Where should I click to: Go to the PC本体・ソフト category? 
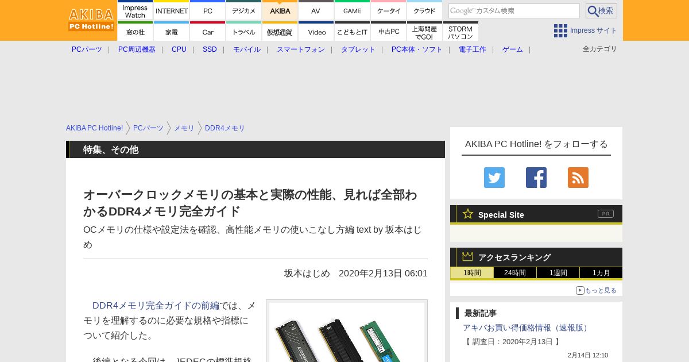coord(417,49)
